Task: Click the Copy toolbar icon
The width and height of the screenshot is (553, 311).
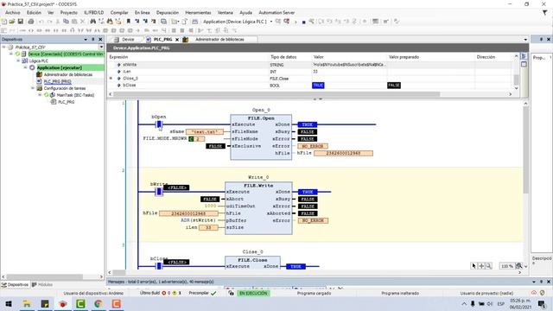Action: click(66, 22)
